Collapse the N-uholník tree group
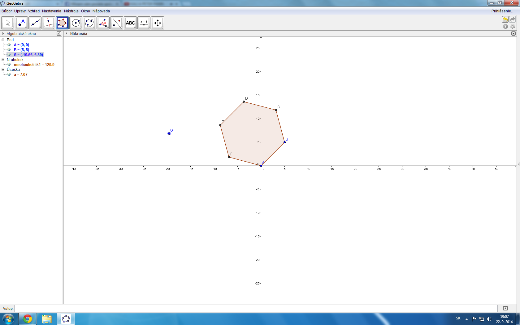The image size is (520, 325). (x=3, y=59)
